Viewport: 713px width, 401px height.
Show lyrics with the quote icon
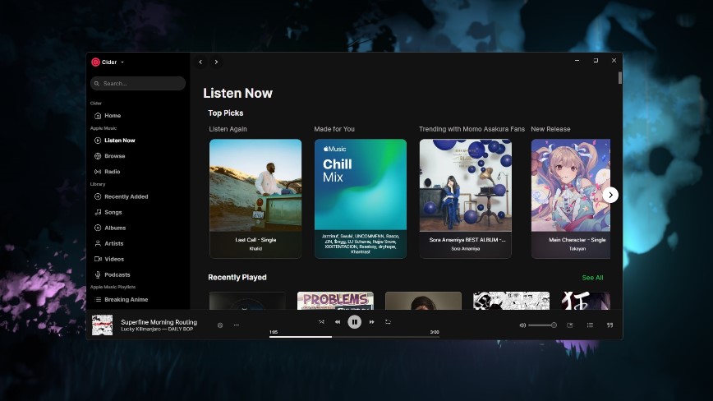609,325
